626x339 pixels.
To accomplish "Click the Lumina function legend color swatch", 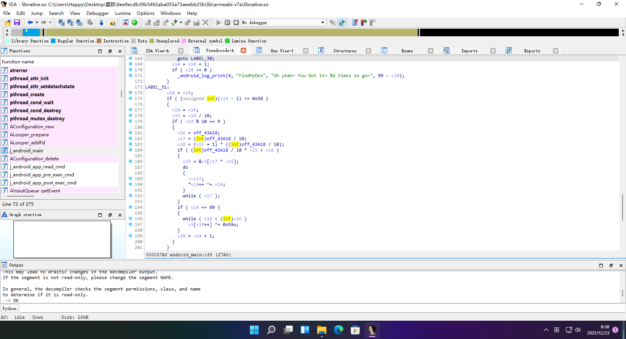I will 227,41.
